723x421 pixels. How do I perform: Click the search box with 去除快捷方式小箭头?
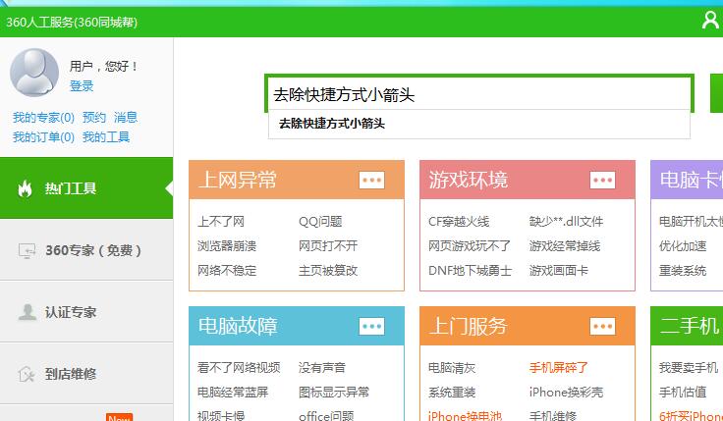pyautogui.click(x=479, y=94)
